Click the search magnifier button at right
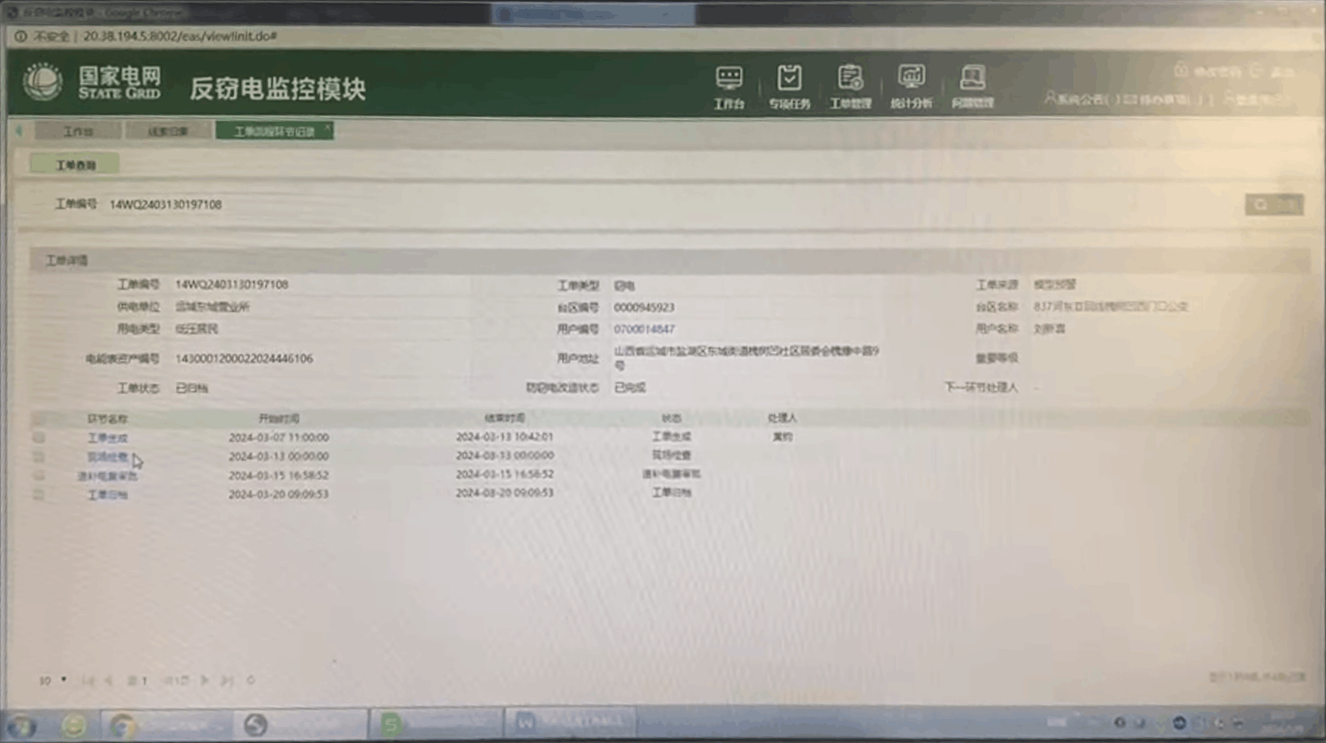 point(1260,205)
